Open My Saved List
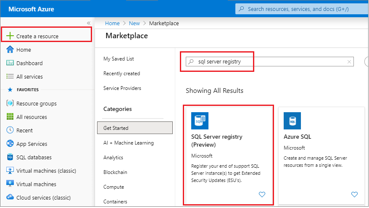 [x=119, y=59]
